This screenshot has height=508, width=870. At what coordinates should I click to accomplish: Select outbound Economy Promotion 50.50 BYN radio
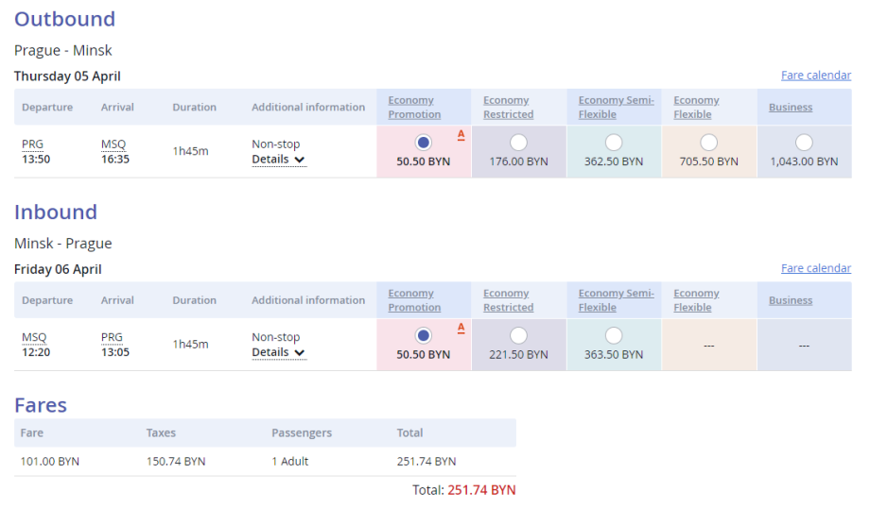point(423,143)
